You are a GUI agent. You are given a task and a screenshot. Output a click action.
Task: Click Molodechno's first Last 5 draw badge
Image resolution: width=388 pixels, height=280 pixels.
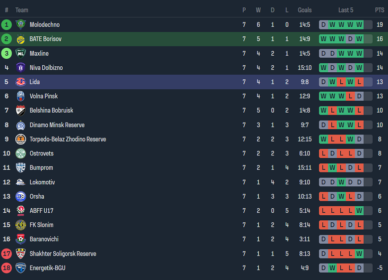323,24
